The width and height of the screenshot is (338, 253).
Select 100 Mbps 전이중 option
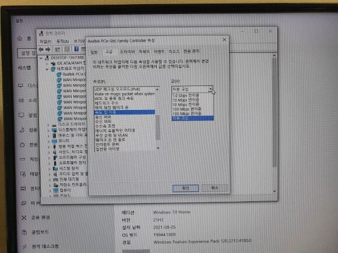(192, 113)
